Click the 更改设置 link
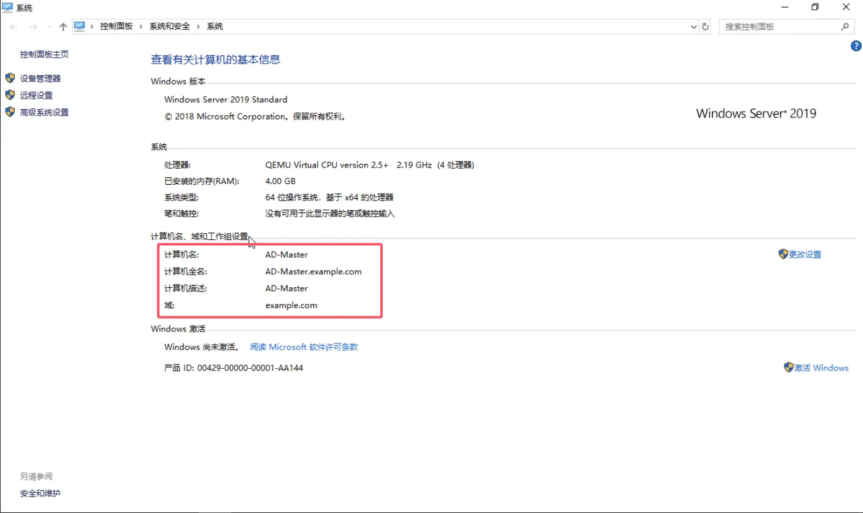Image resolution: width=863 pixels, height=513 pixels. (x=805, y=255)
